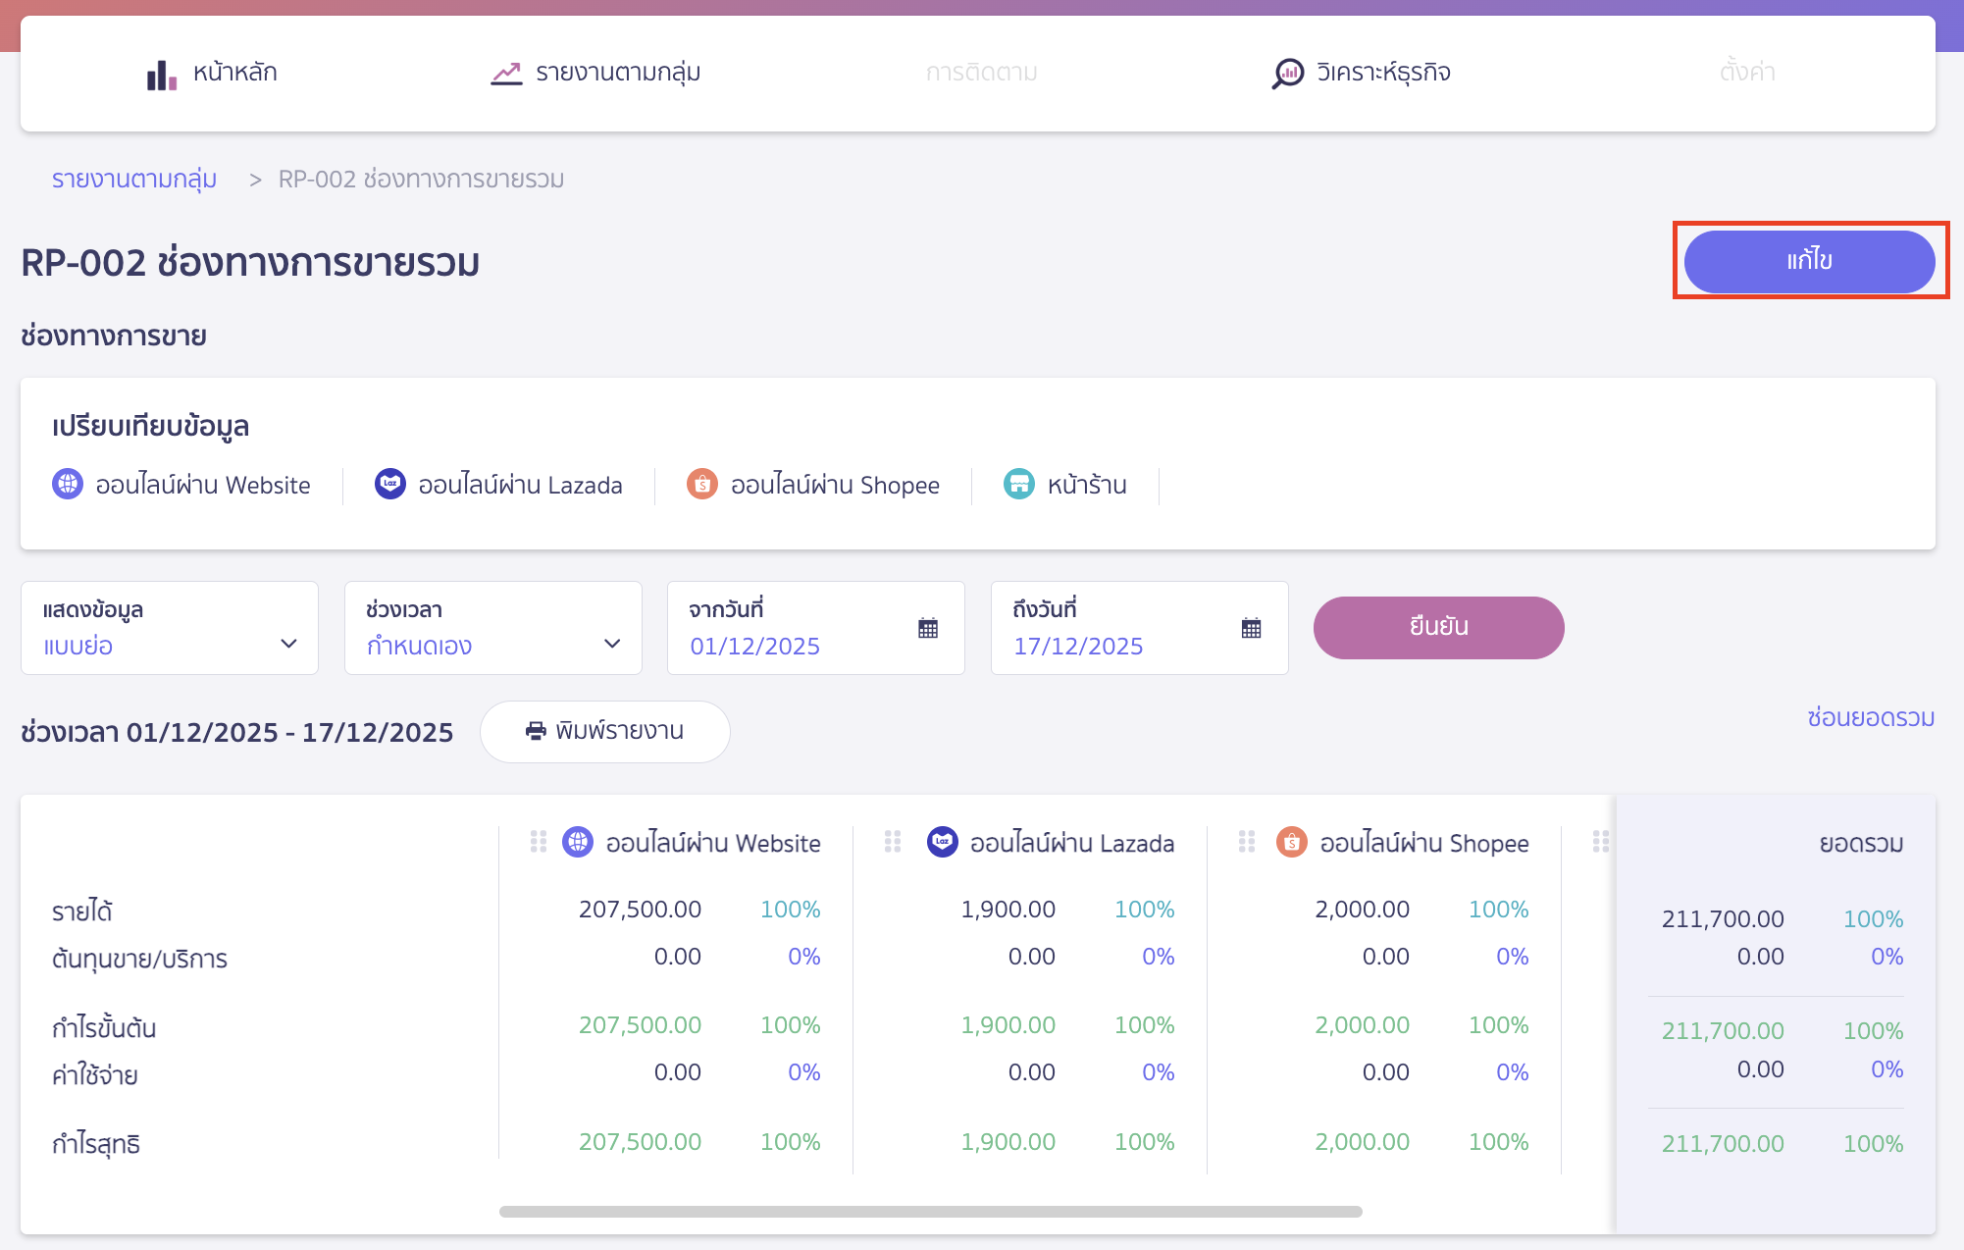Grab the drag handle of Website column

pos(539,842)
